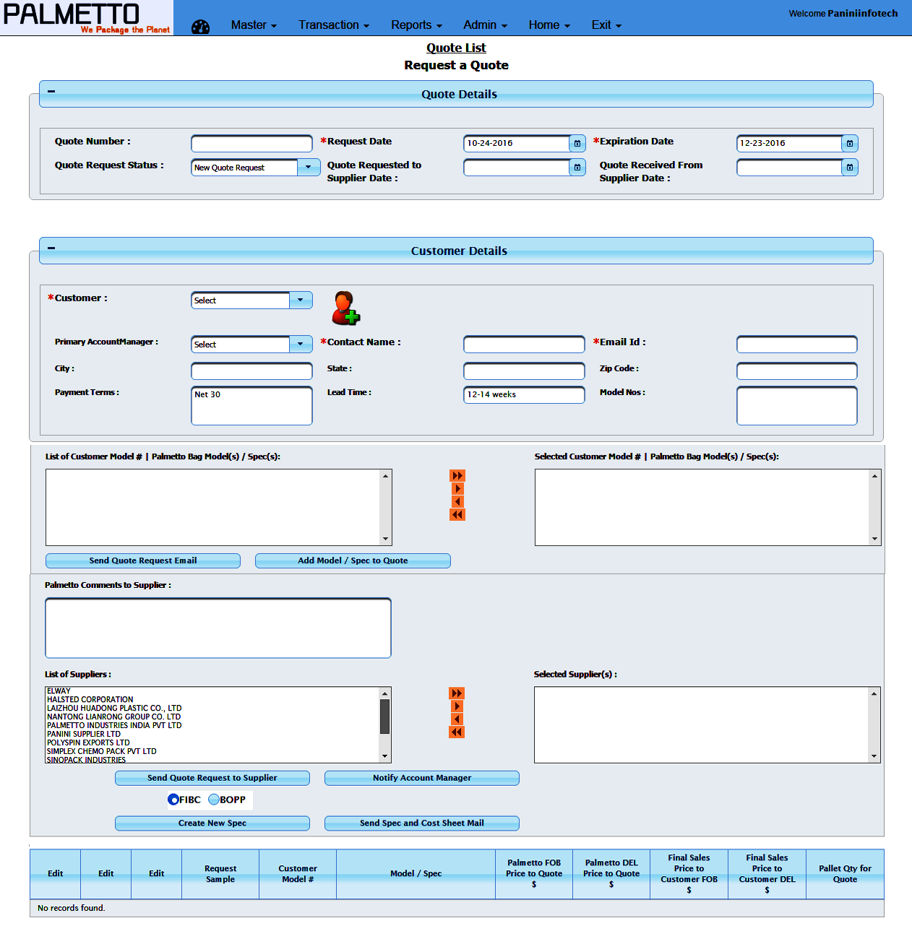Click the Request Sample column header
The width and height of the screenshot is (912, 931).
pyautogui.click(x=220, y=874)
